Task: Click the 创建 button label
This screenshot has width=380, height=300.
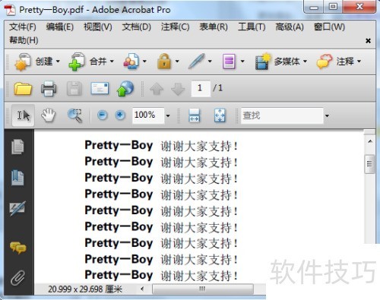Action: point(44,62)
